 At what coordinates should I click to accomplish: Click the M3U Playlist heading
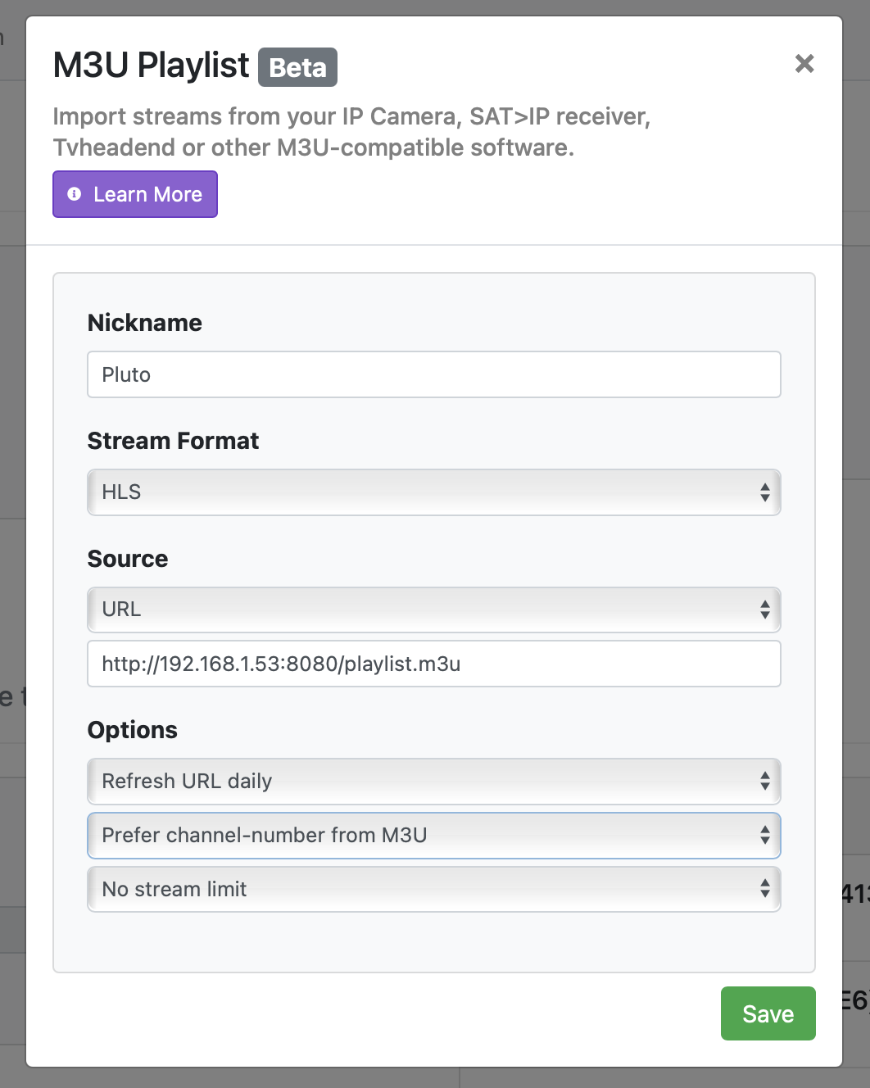coord(152,66)
